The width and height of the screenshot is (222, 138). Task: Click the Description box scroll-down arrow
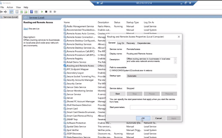(175, 62)
